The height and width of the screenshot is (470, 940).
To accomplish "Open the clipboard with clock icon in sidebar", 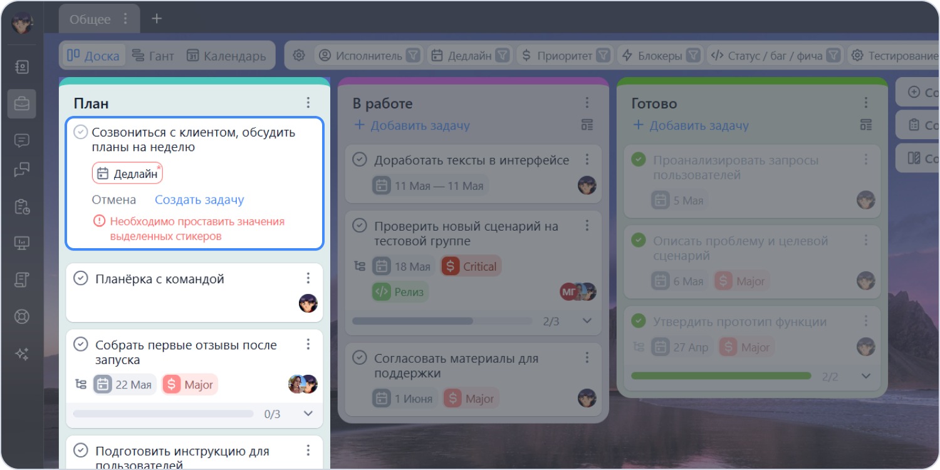I will pyautogui.click(x=22, y=206).
